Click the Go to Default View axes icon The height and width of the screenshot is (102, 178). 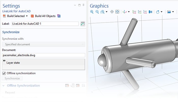point(125,12)
